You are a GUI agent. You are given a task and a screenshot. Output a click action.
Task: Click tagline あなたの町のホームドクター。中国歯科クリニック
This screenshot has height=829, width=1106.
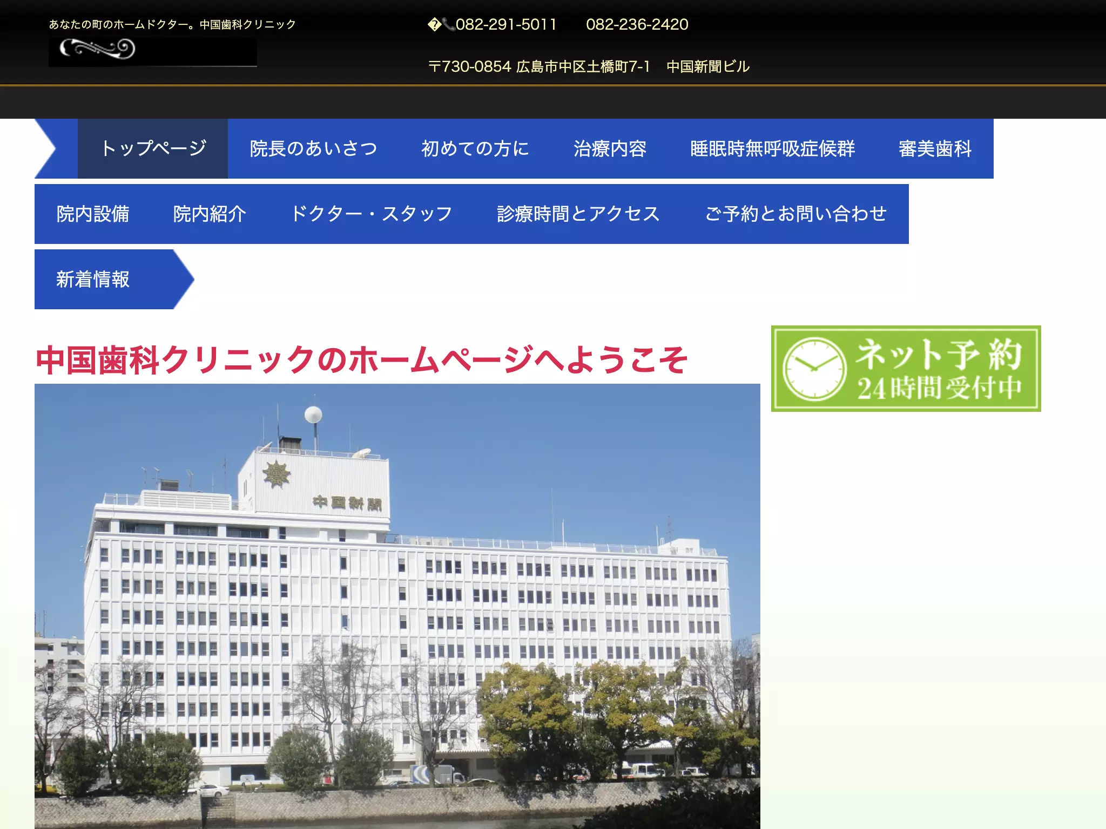click(x=172, y=24)
